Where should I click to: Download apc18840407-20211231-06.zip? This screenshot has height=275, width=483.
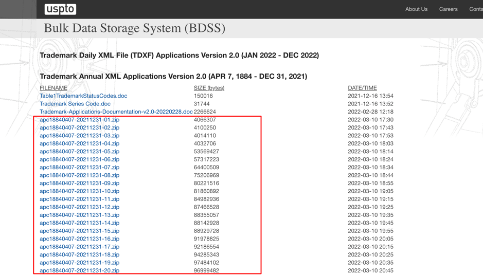(x=80, y=159)
